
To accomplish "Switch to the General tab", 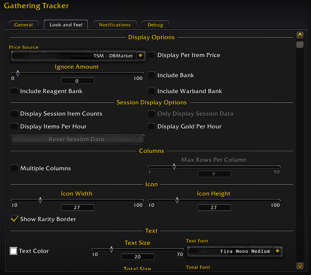I will (24, 25).
